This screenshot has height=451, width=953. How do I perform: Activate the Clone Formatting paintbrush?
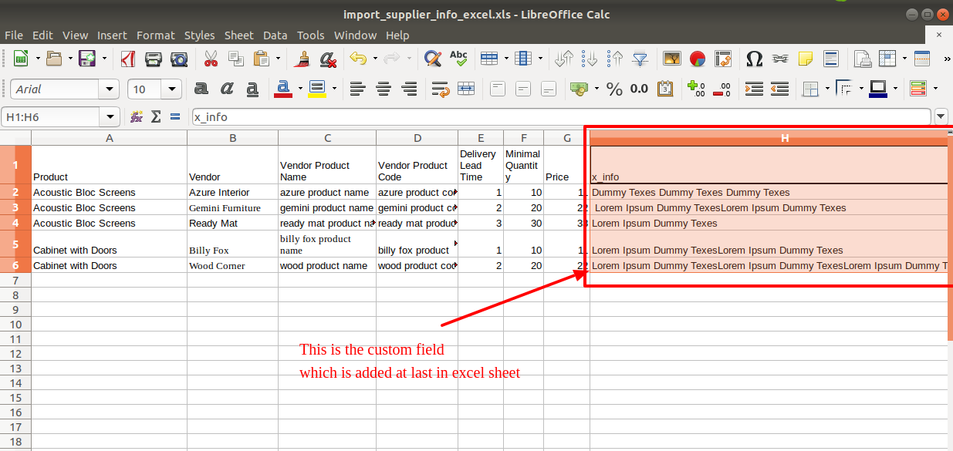[302, 59]
